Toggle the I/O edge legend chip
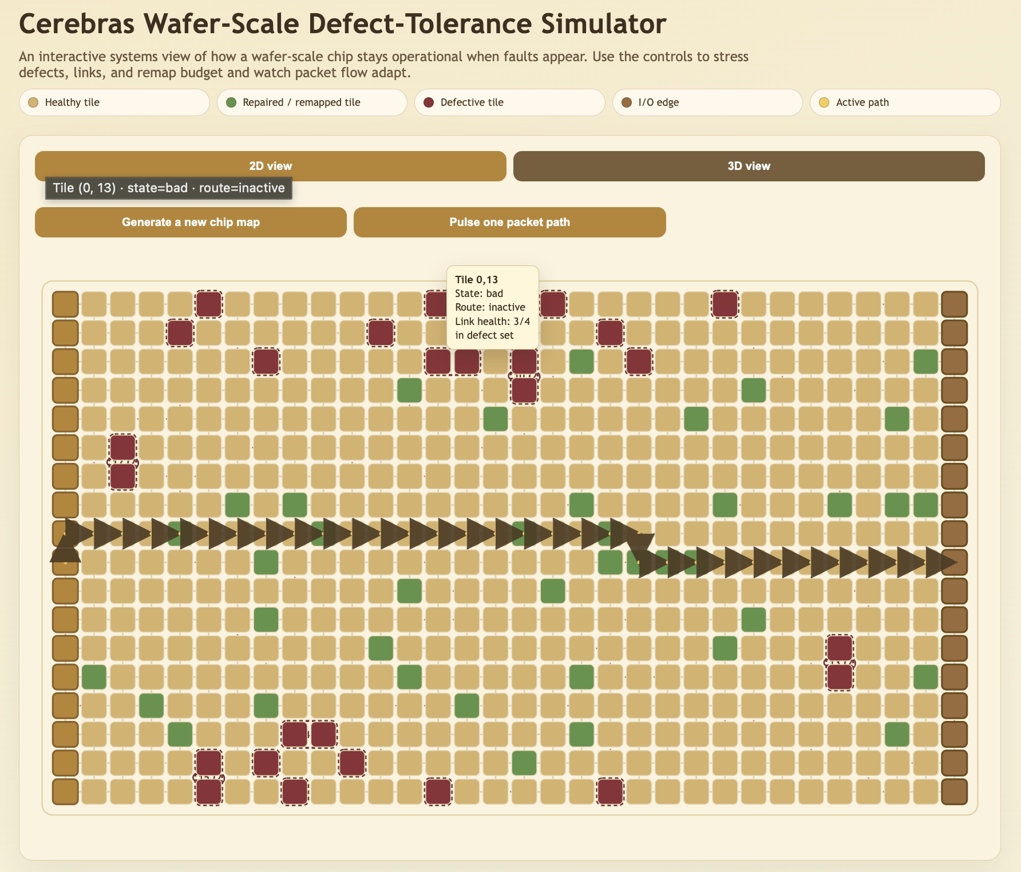The image size is (1021, 872). coord(707,102)
